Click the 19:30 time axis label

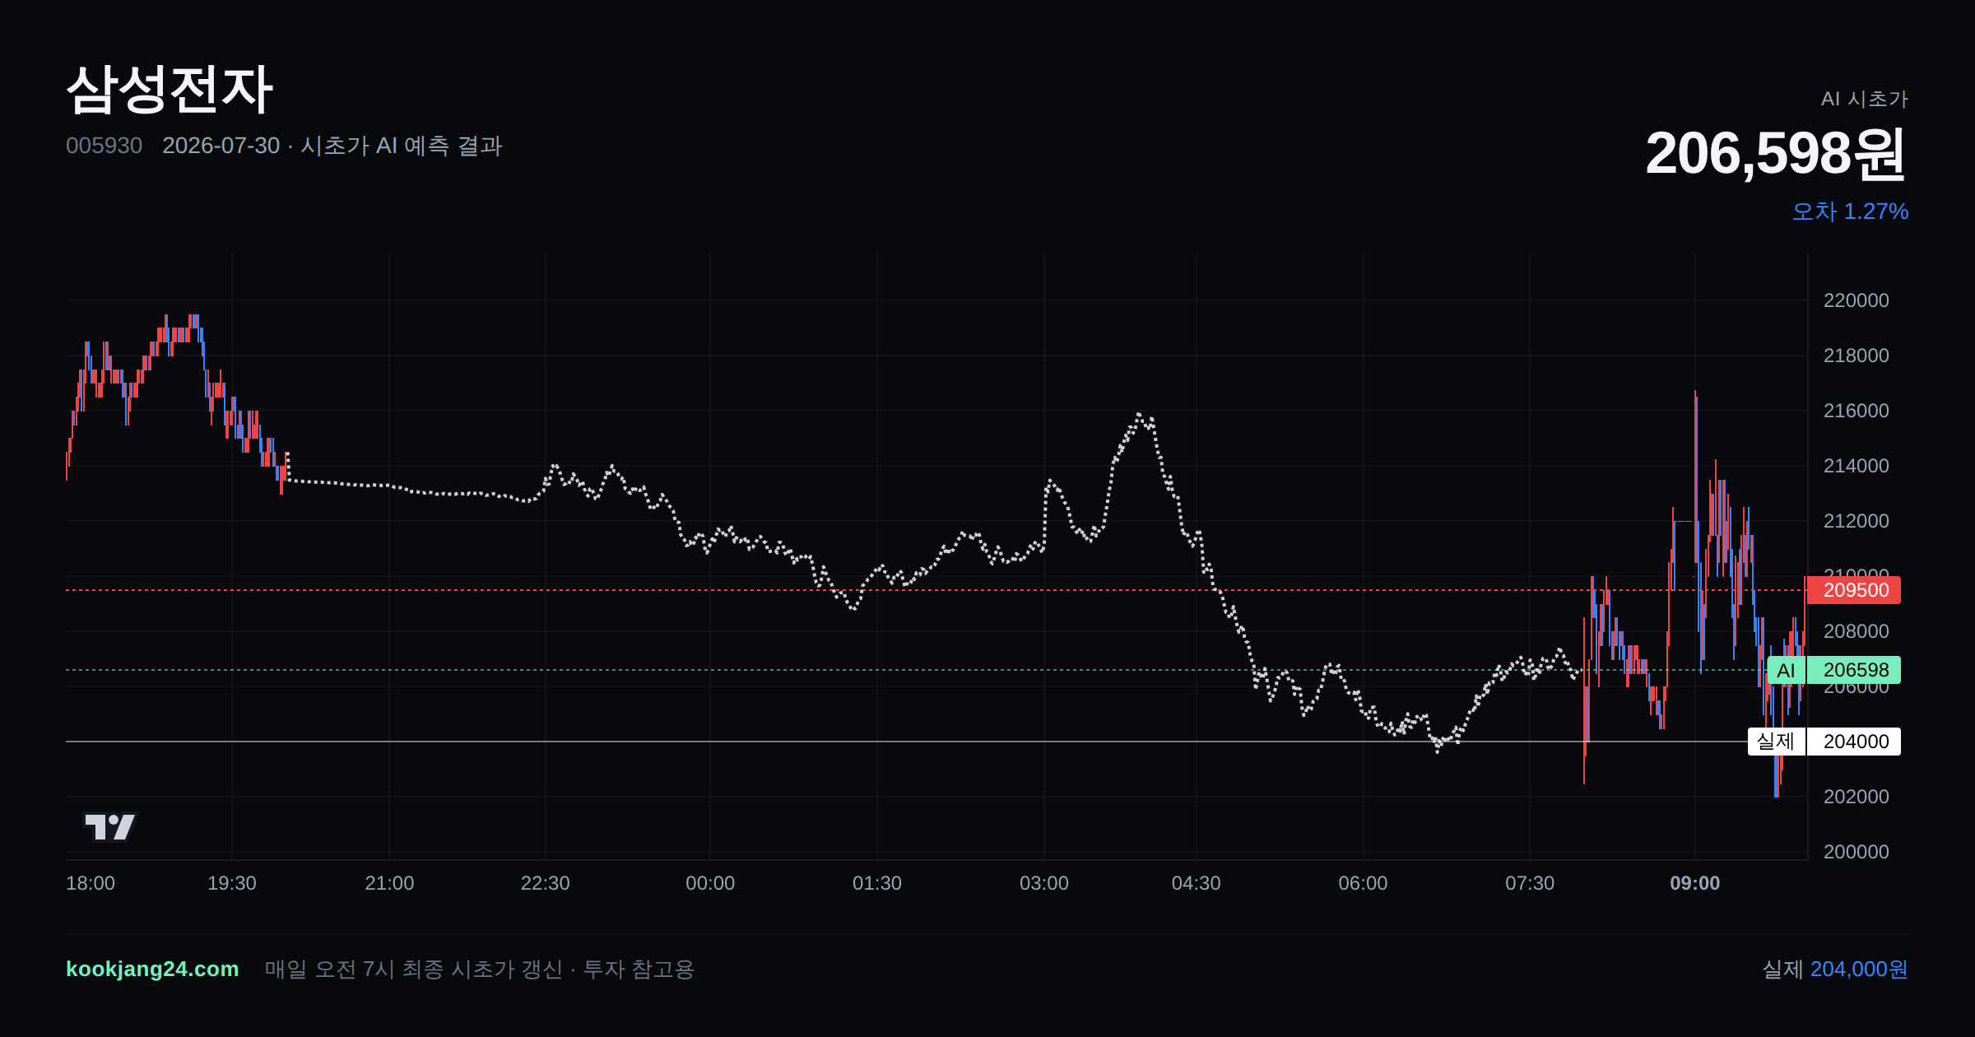[x=232, y=883]
